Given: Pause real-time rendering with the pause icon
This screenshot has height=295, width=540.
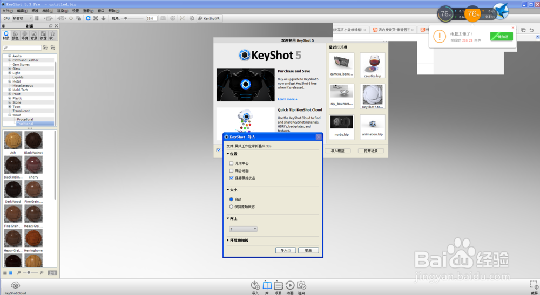Looking at the screenshot, I should [x=37, y=18].
